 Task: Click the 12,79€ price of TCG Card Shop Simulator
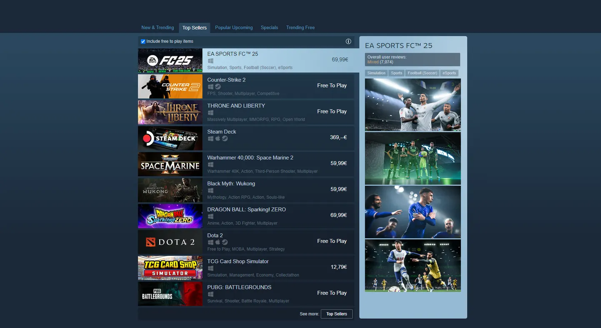click(x=339, y=267)
